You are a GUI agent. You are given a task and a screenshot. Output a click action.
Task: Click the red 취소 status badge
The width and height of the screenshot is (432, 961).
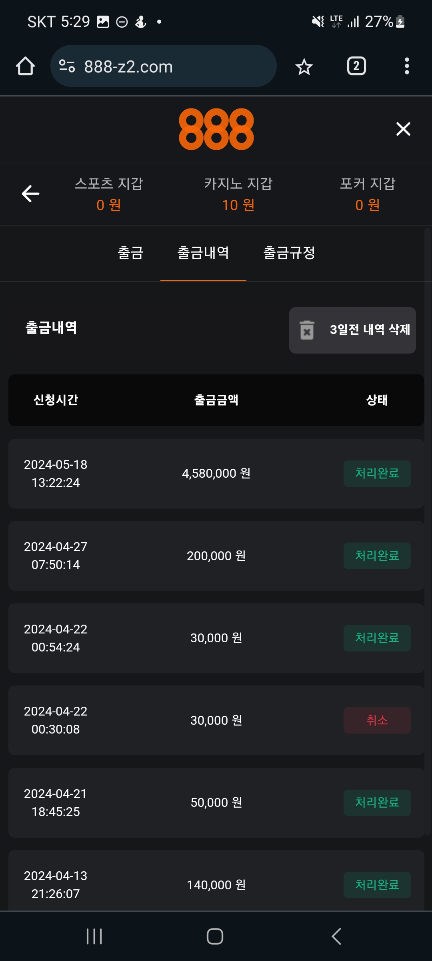pos(377,720)
